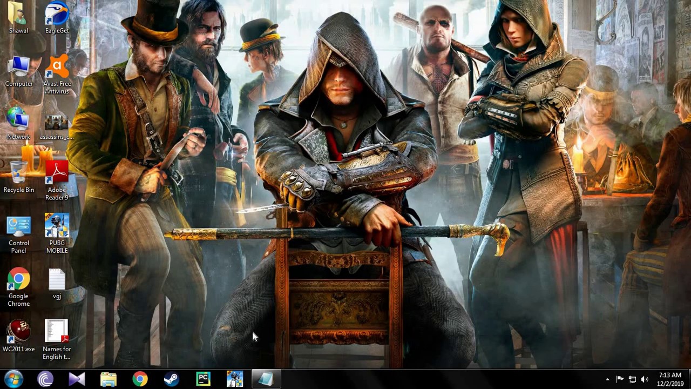Select the PUBG MOBILE desktop shortcut
Image resolution: width=691 pixels, height=389 pixels.
[x=57, y=234]
